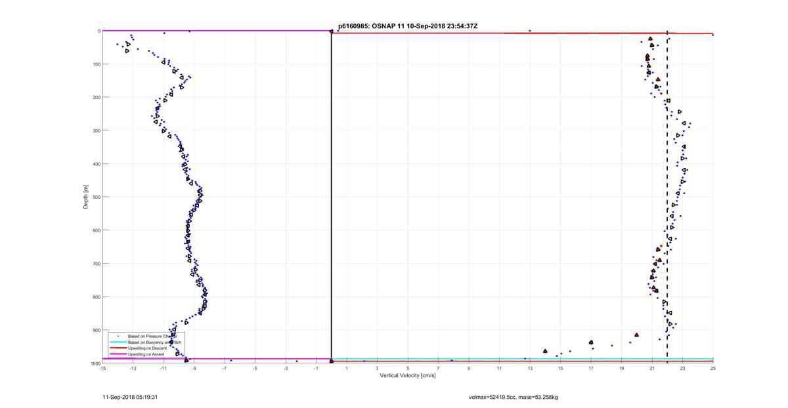This screenshot has height=408, width=788.
Task: Click the dark red line sample in the legend
Action: coord(118,348)
